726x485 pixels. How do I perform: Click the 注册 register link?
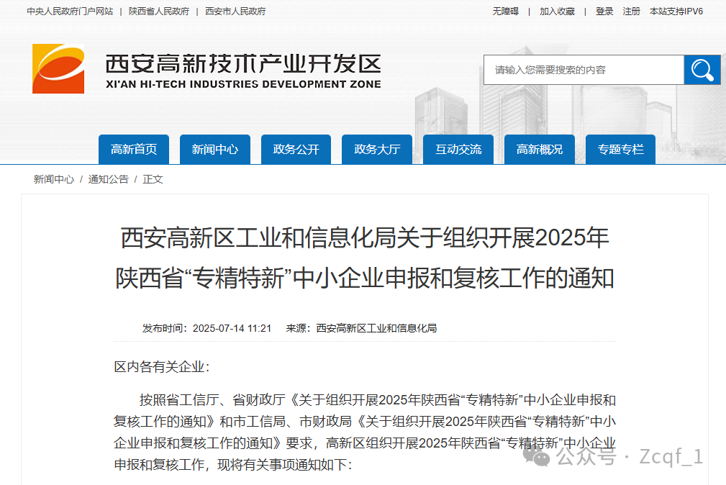coord(631,11)
